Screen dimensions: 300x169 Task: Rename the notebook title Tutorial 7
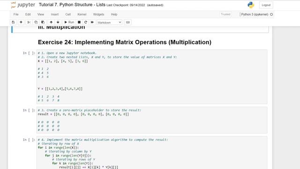click(72, 5)
